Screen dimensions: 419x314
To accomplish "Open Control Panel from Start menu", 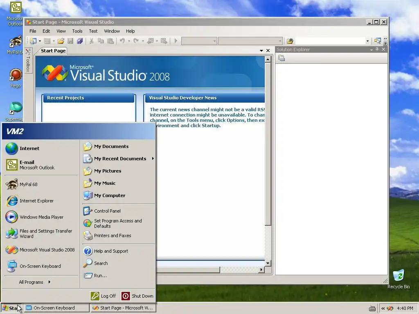I will tap(118, 211).
